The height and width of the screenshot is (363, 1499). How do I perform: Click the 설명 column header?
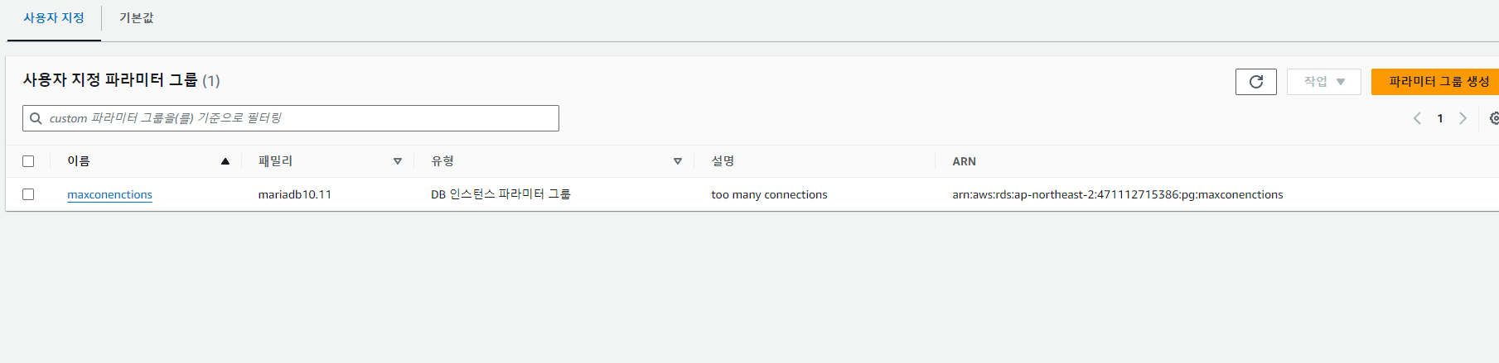(723, 161)
